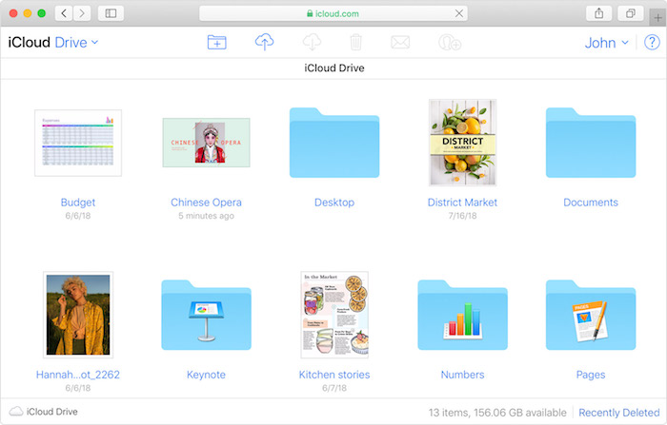Select the Kitchen stories document thumbnail
Viewport: 667px width, 425px height.
pos(334,315)
